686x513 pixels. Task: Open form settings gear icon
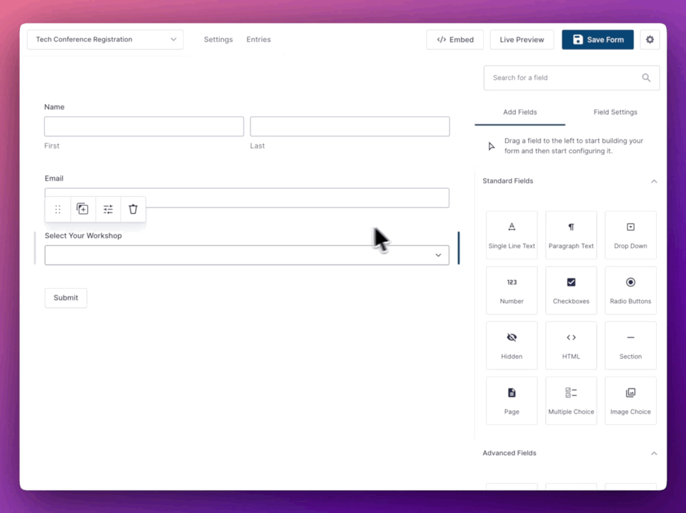coord(650,40)
